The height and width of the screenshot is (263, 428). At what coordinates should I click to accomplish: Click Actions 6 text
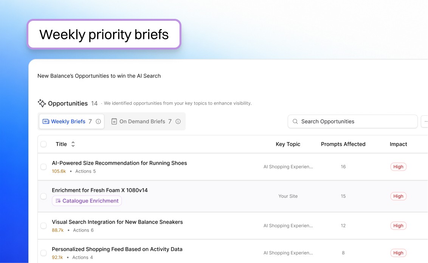83,230
